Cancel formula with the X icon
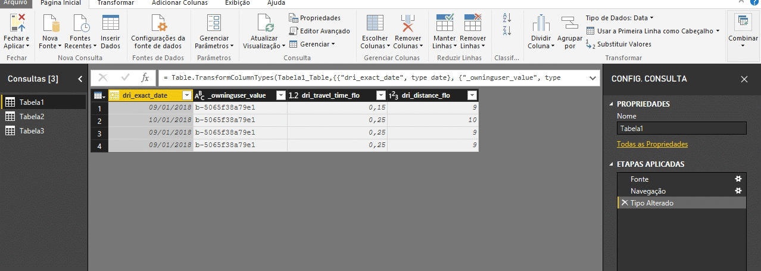 click(103, 78)
